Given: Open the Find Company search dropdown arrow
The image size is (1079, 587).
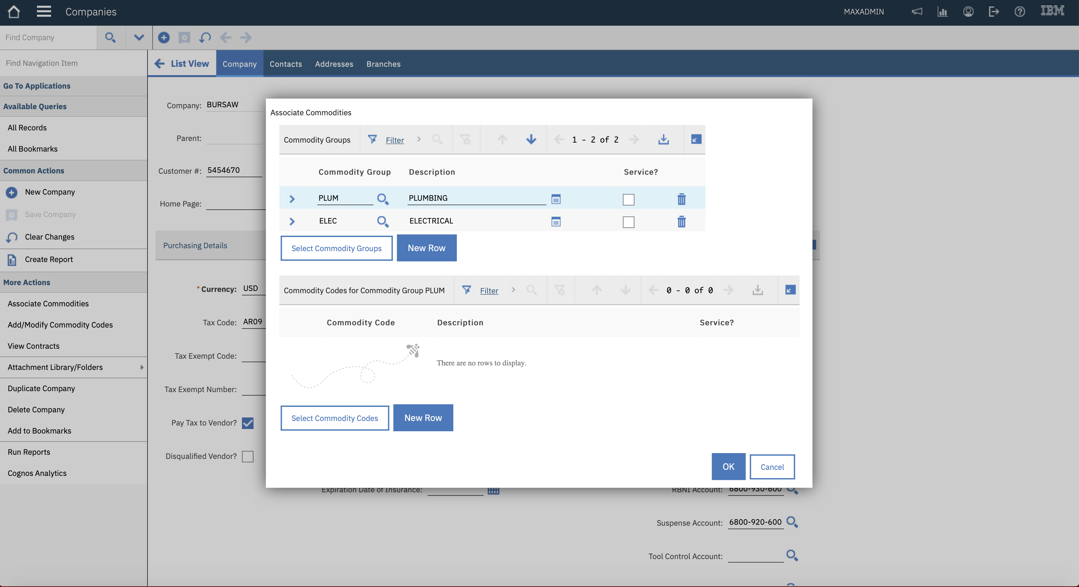Looking at the screenshot, I should [138, 37].
